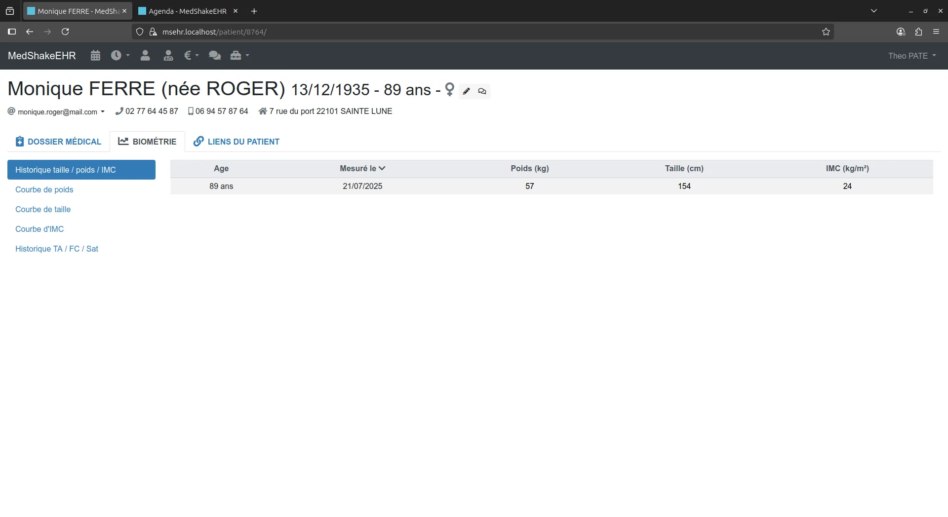The width and height of the screenshot is (948, 517).
Task: Open the messaging chat bubbles icon
Action: 215,56
